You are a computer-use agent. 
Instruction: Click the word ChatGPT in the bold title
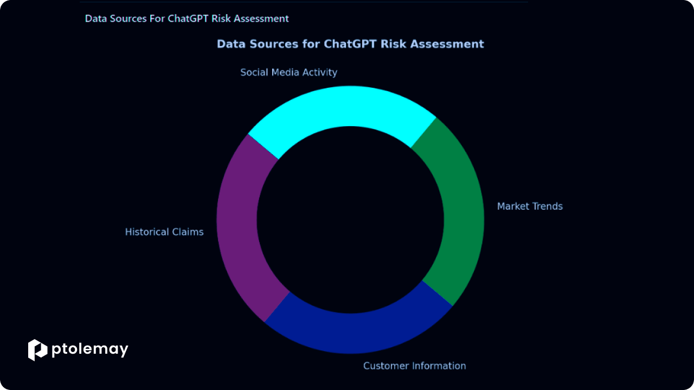[350, 44]
